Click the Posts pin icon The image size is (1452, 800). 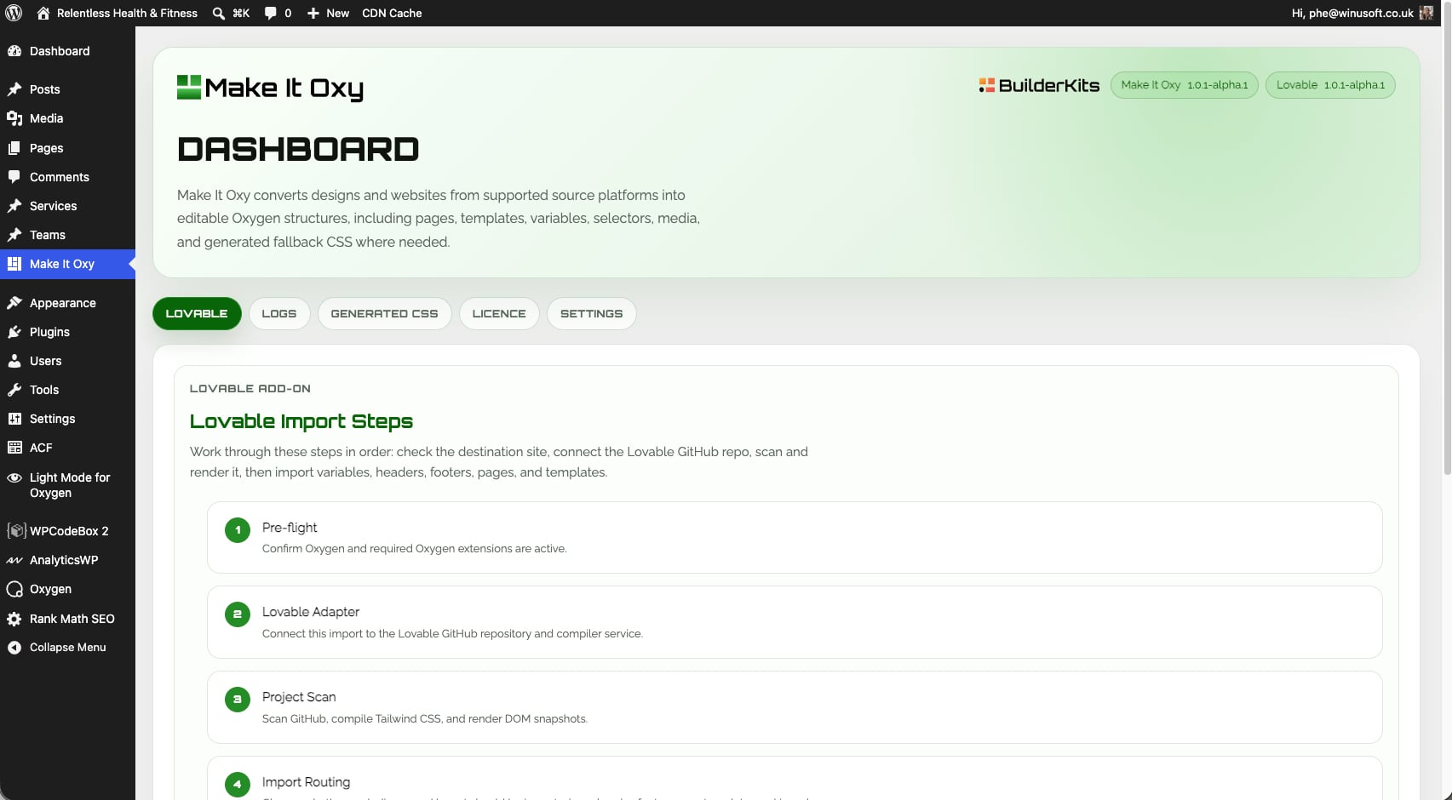coord(14,89)
